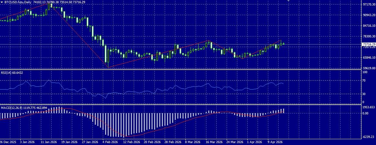
Task: Click the 26 Dec 2025 date label
Action: (8, 142)
